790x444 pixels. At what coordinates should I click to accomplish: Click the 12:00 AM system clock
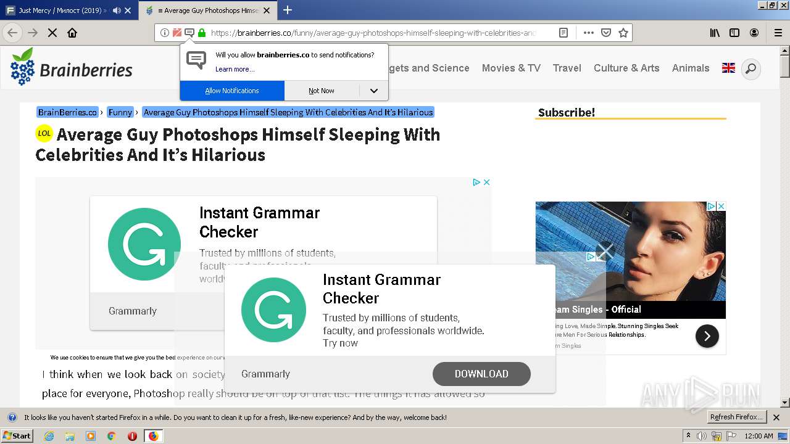tap(759, 436)
